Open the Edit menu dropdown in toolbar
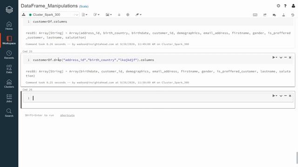The height and width of the screenshot is (167, 298). (x=96, y=14)
